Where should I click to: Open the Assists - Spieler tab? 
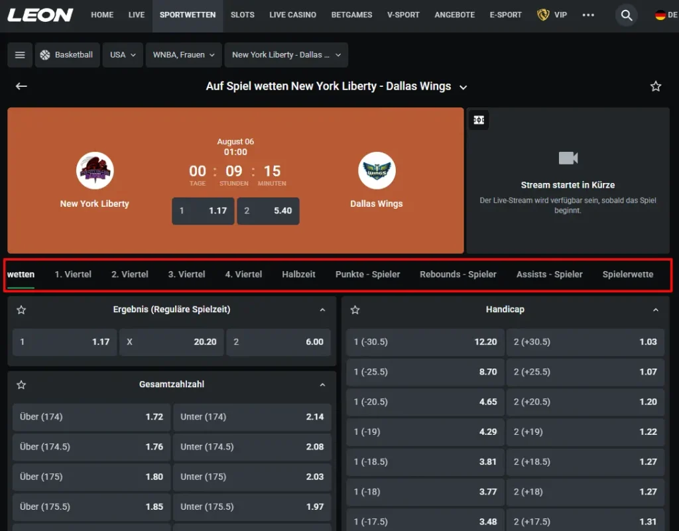(550, 274)
